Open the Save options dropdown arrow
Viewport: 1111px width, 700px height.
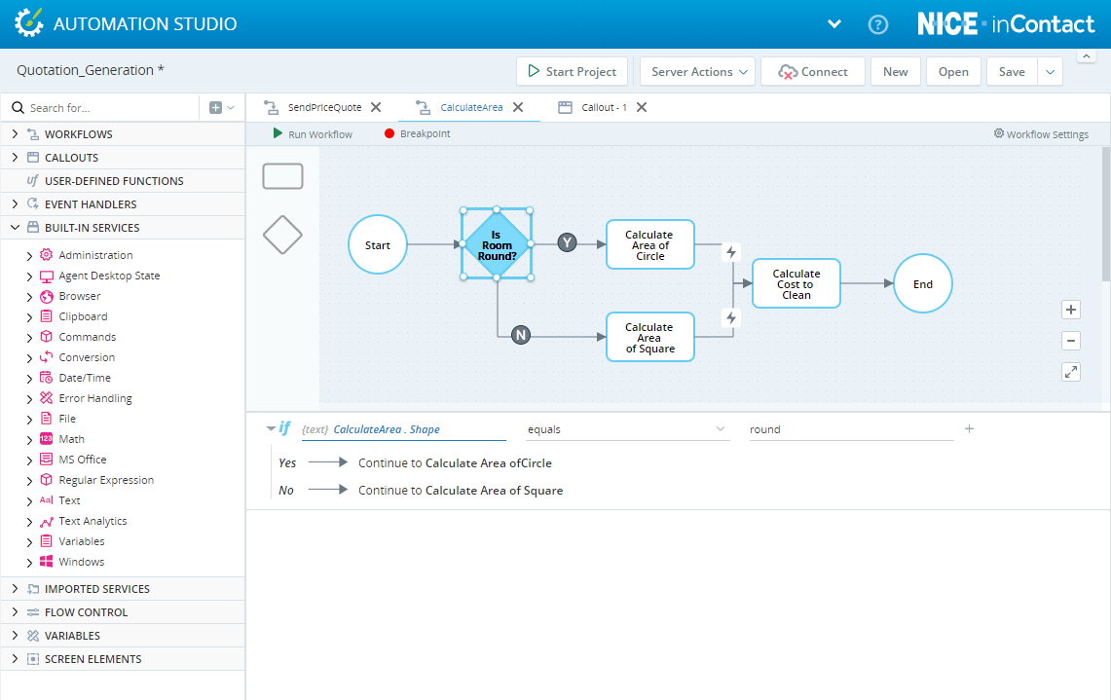pyautogui.click(x=1050, y=72)
